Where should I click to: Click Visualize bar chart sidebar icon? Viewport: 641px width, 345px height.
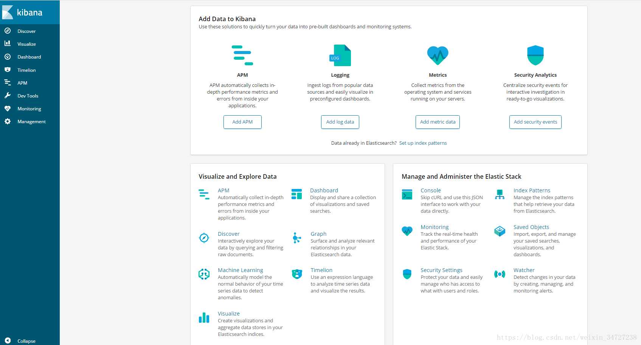[8, 44]
